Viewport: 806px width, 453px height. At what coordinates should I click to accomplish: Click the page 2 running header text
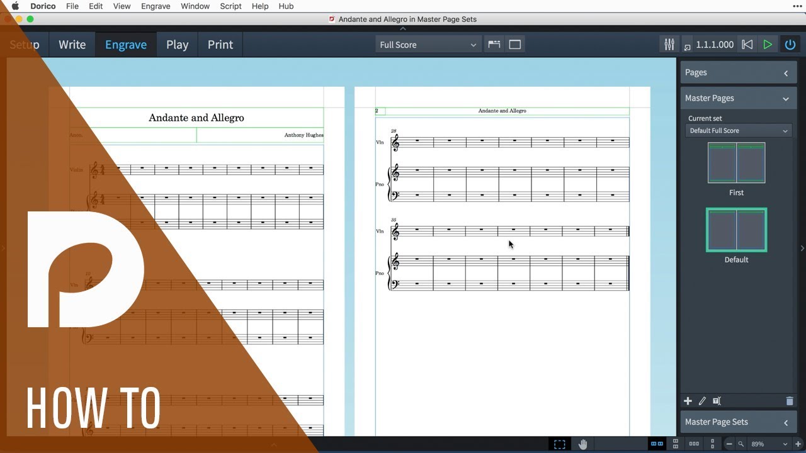pyautogui.click(x=502, y=111)
